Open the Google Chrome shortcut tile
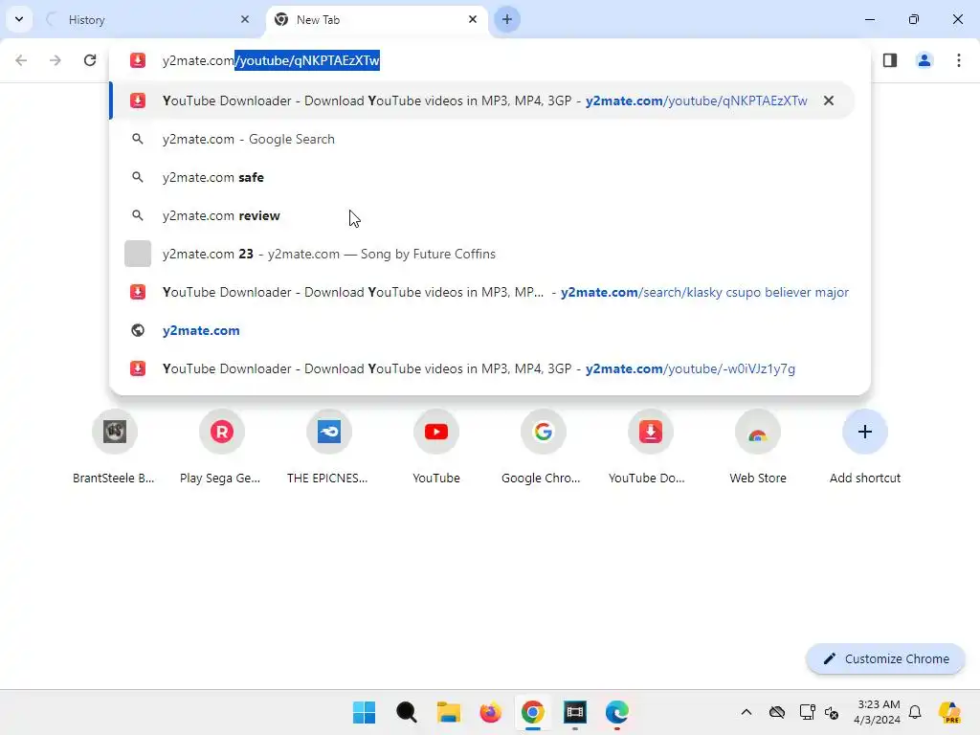The height and width of the screenshot is (735, 980). 544,446
